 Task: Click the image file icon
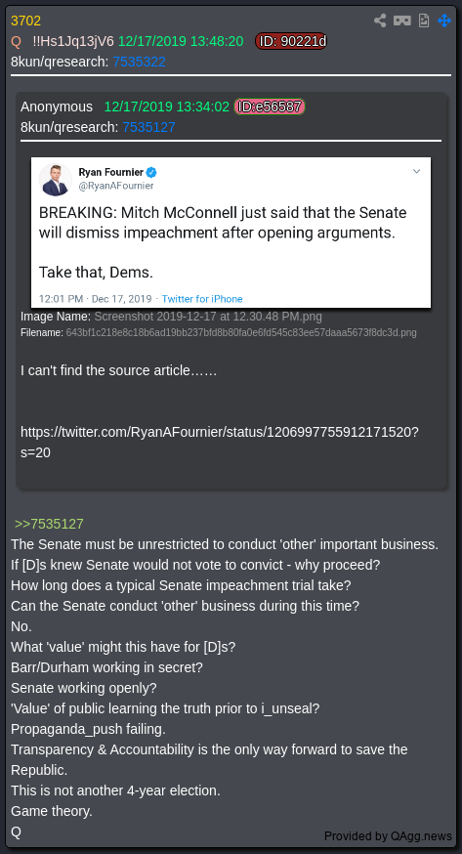pos(424,21)
